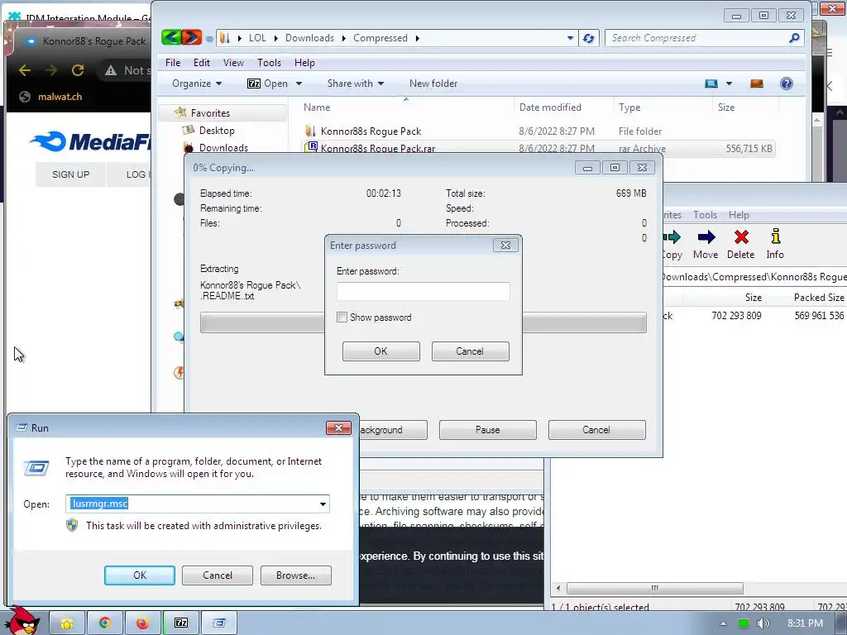Select Konnor88s Rogue Pack.rar file icon
Viewport: 847px width, 635px height.
tap(311, 147)
